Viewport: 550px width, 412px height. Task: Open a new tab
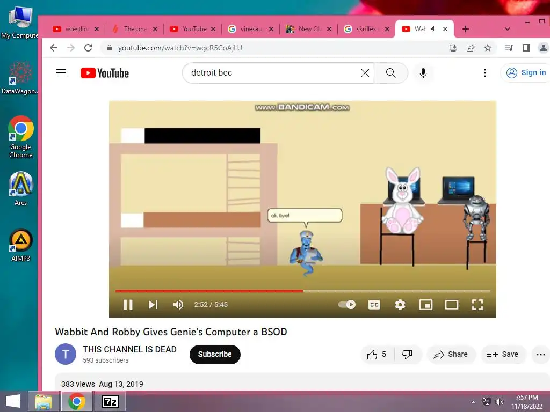466,29
